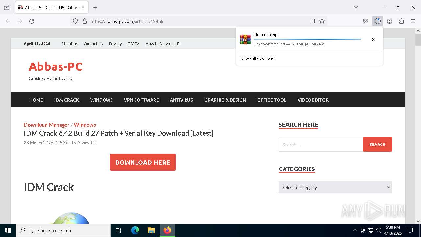Open ANTIVIRUS menu item
The image size is (421, 237).
pyautogui.click(x=182, y=100)
